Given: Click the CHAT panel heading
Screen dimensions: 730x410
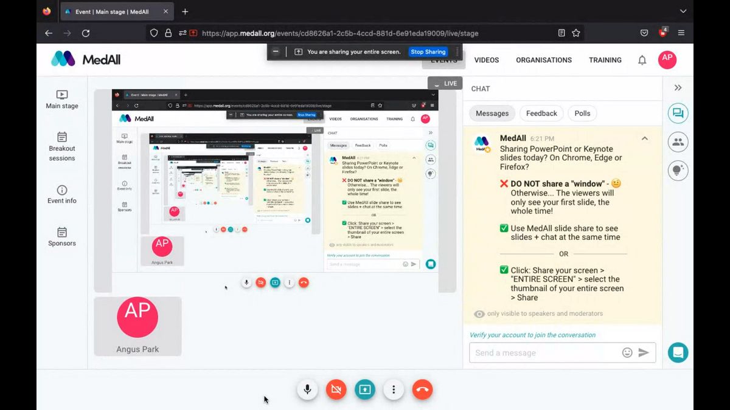Looking at the screenshot, I should (481, 89).
